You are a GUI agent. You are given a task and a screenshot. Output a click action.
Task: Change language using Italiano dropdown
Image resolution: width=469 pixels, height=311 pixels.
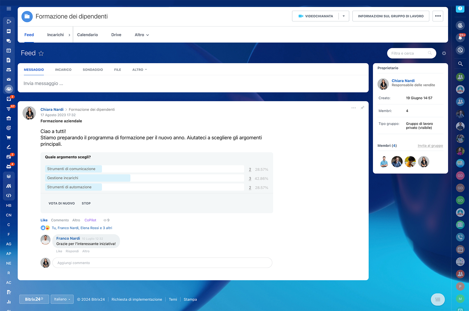[62, 299]
